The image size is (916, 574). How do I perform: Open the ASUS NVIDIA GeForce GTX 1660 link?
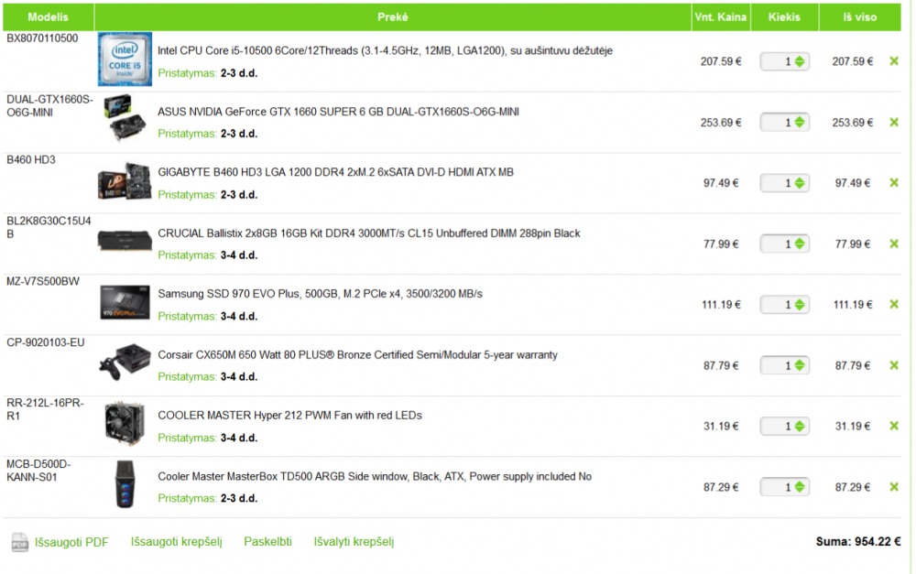click(x=338, y=112)
